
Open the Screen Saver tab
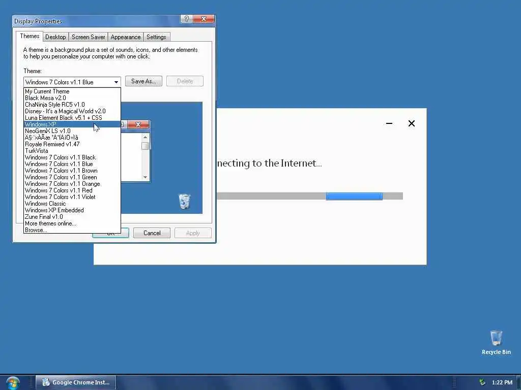tap(88, 37)
